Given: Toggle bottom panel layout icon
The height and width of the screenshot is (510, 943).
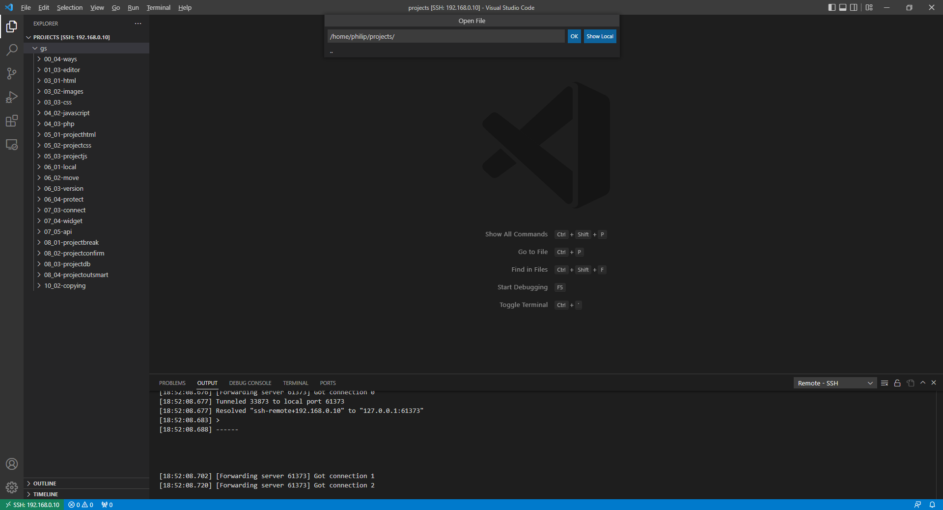Looking at the screenshot, I should [843, 7].
